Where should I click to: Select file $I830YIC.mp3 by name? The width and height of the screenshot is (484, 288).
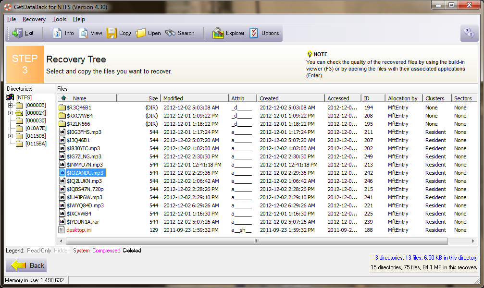click(x=83, y=148)
